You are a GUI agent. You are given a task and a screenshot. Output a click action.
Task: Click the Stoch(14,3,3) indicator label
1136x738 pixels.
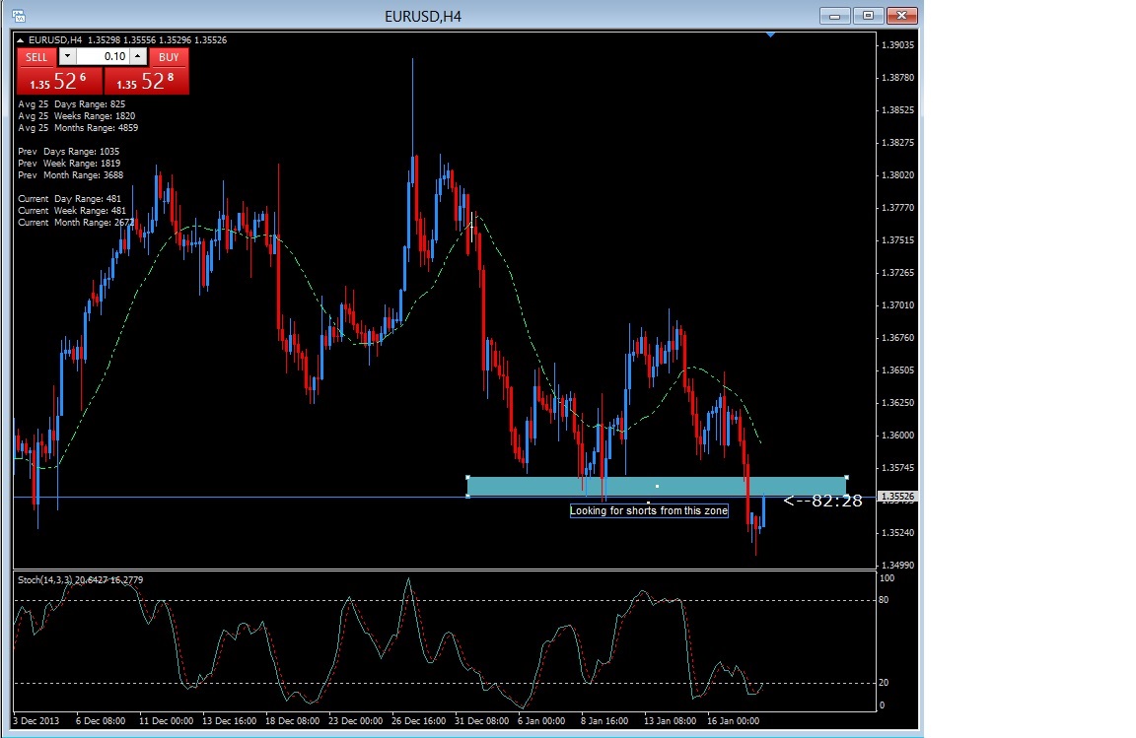tap(79, 579)
